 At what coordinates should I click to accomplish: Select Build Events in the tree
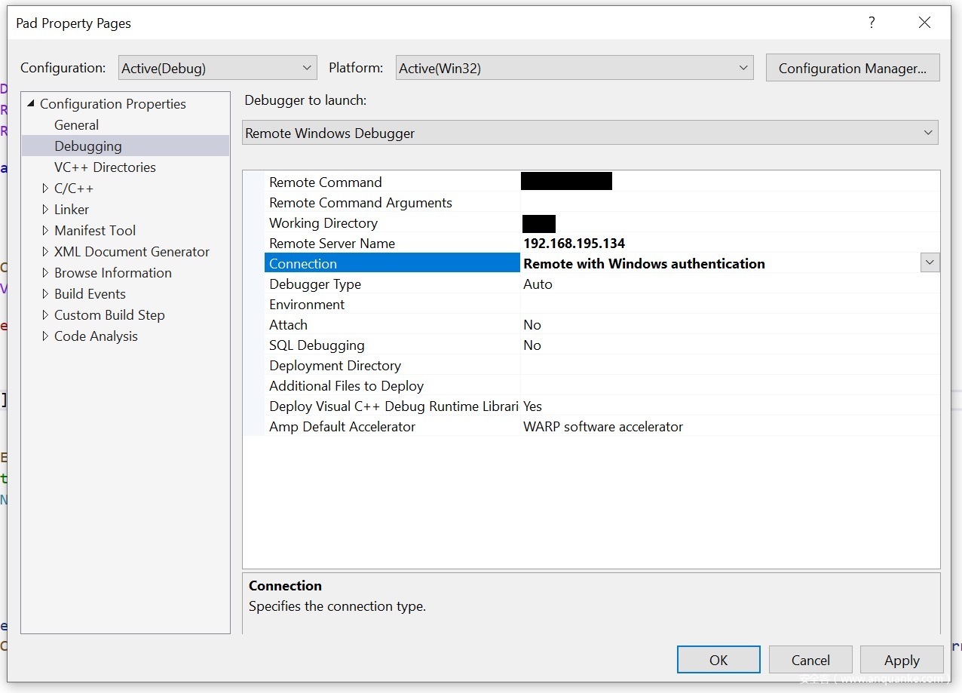pyautogui.click(x=90, y=294)
